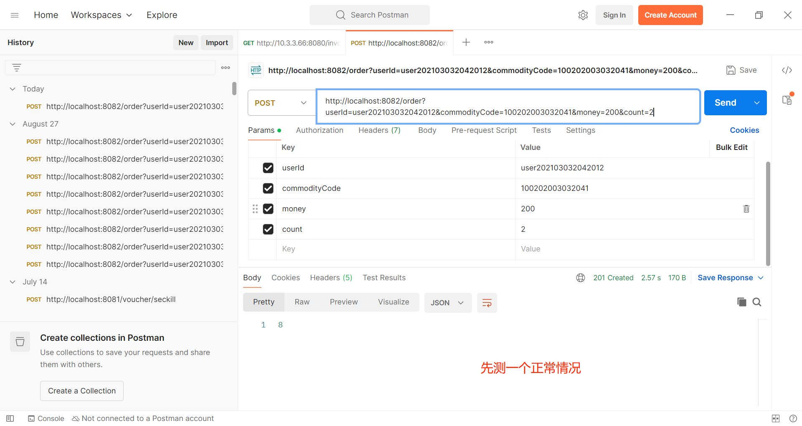
Task: Click the search magnifier in Search Postman
Action: 340,15
